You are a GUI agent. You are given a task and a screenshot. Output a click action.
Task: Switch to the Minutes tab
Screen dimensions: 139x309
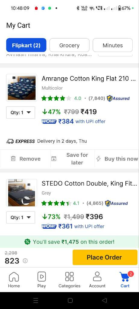click(113, 45)
